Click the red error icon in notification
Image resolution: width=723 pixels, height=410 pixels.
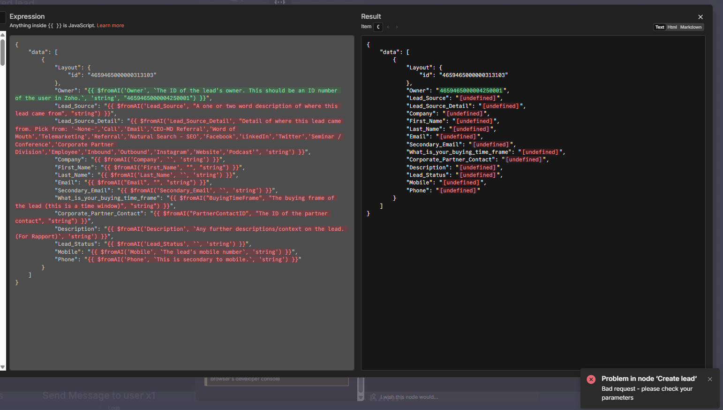click(x=591, y=379)
